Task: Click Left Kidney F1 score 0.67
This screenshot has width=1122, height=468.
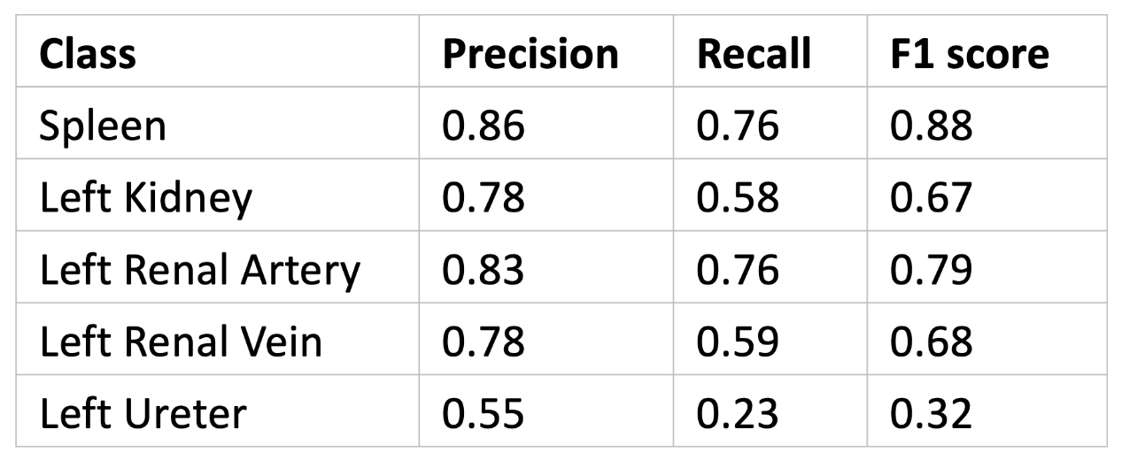Action: [x=932, y=197]
